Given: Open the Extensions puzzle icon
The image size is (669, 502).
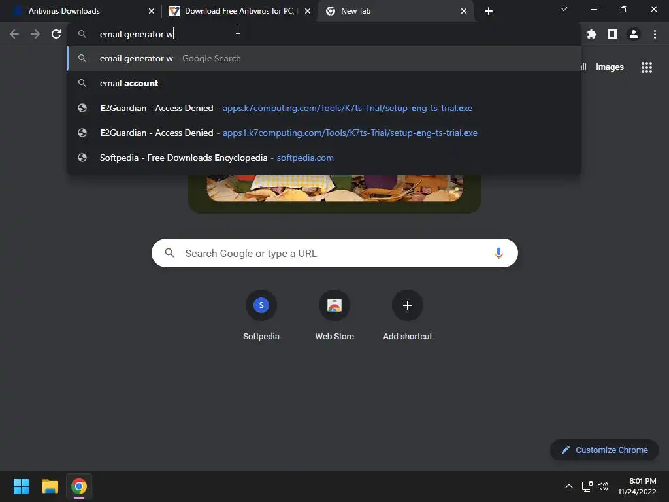Looking at the screenshot, I should pos(591,34).
